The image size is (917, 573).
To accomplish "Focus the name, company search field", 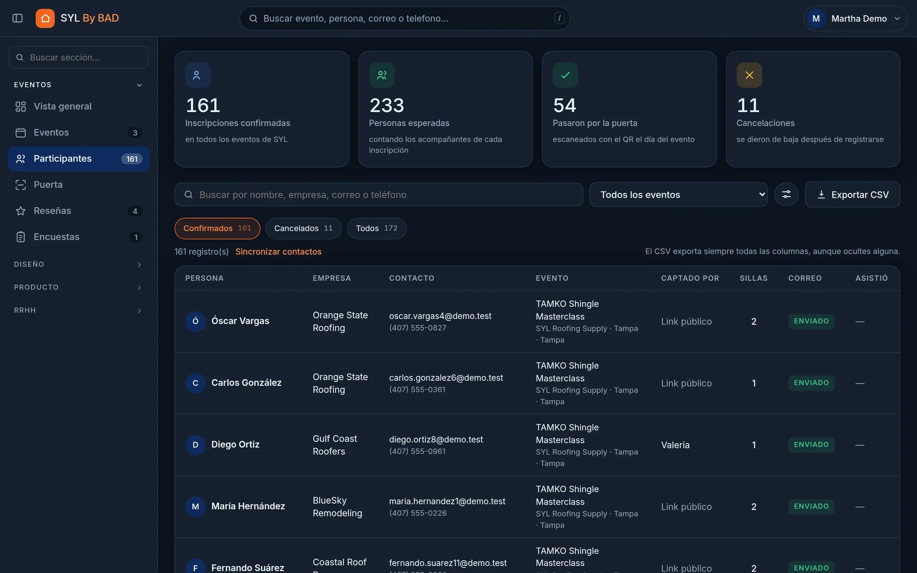I will [378, 194].
